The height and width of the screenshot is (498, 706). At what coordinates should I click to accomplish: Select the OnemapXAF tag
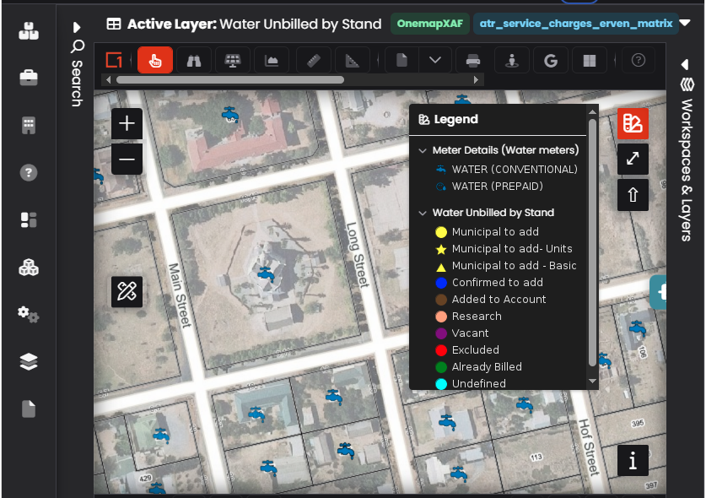pos(430,24)
